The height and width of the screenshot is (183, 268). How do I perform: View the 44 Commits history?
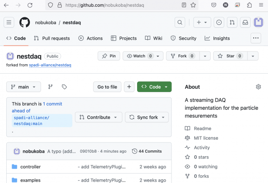tap(147, 151)
